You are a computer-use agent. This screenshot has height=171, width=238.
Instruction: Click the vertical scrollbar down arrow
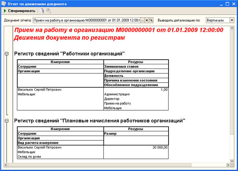pos(232,161)
